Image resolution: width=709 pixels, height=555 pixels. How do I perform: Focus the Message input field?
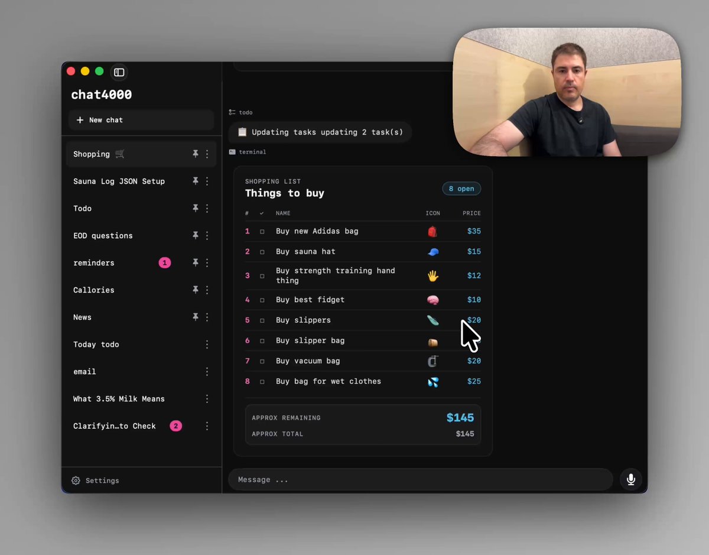point(421,479)
